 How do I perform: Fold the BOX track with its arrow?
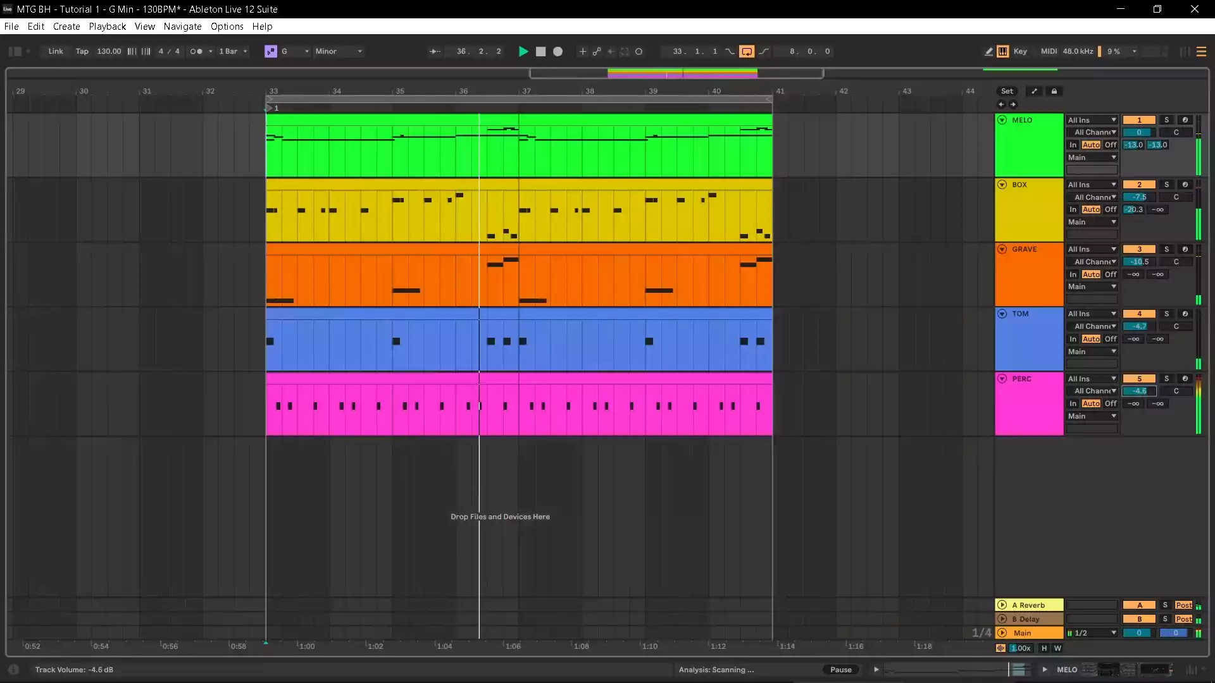click(x=1002, y=185)
